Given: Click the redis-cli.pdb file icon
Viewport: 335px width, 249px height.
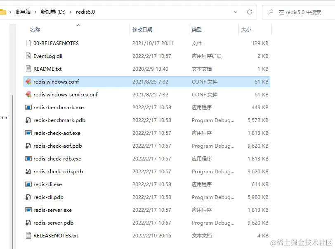Looking at the screenshot, I should tap(28, 197).
